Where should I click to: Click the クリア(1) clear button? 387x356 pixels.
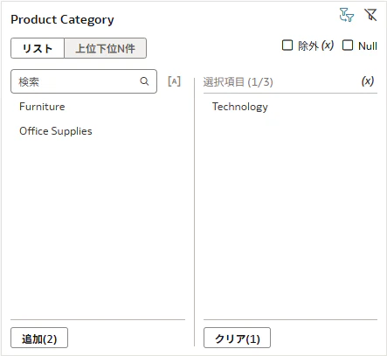tap(237, 338)
